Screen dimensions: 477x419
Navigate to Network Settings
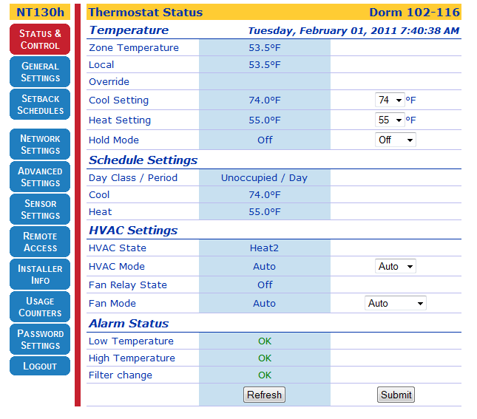click(40, 144)
